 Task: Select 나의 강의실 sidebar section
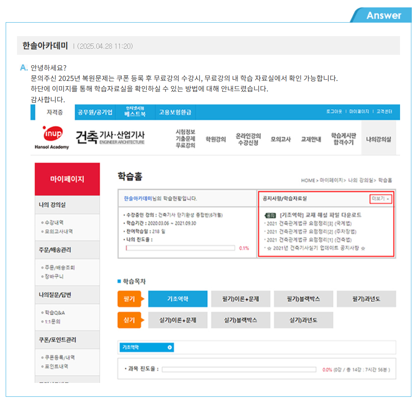click(67, 205)
